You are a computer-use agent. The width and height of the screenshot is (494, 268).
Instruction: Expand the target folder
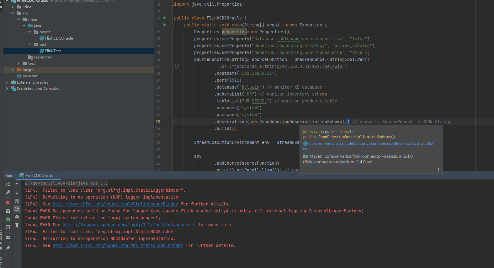tap(13, 69)
